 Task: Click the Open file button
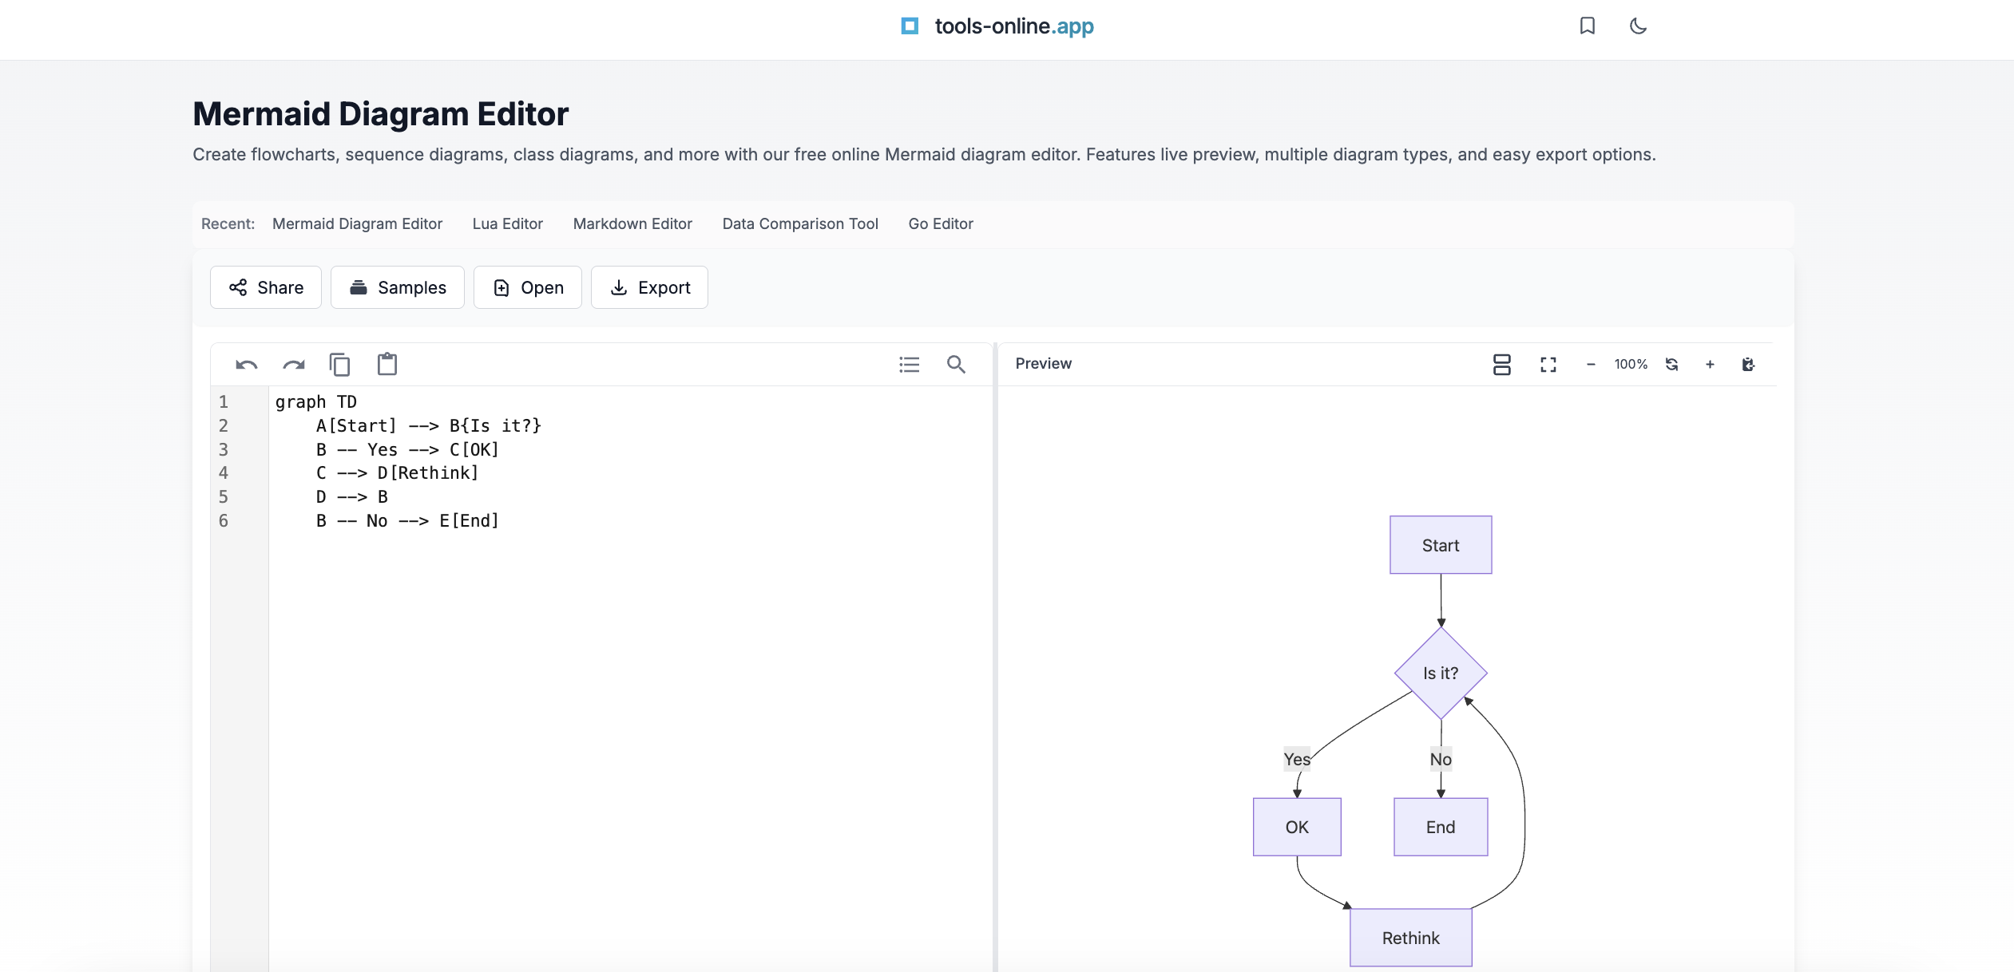click(528, 287)
